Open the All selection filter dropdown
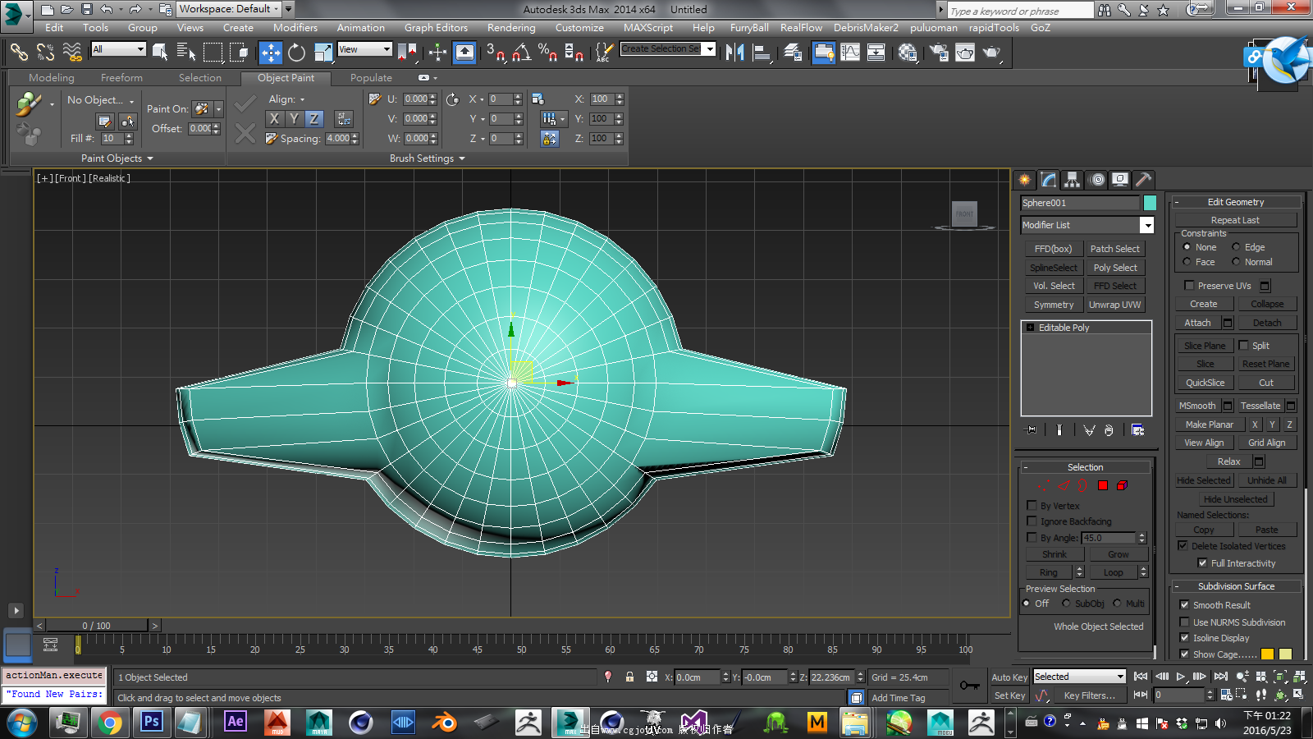Screen dimensions: 1313x739 click(x=118, y=49)
